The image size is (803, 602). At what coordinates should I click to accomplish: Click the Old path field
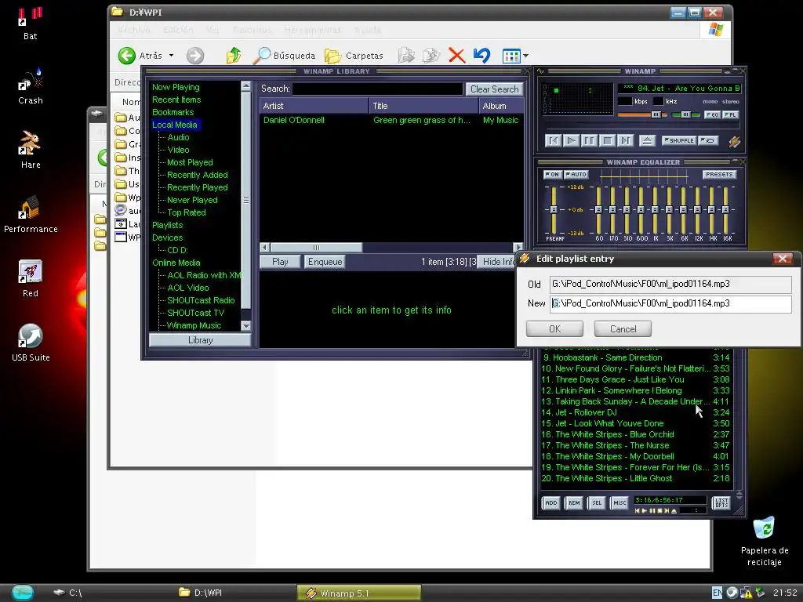pos(671,284)
